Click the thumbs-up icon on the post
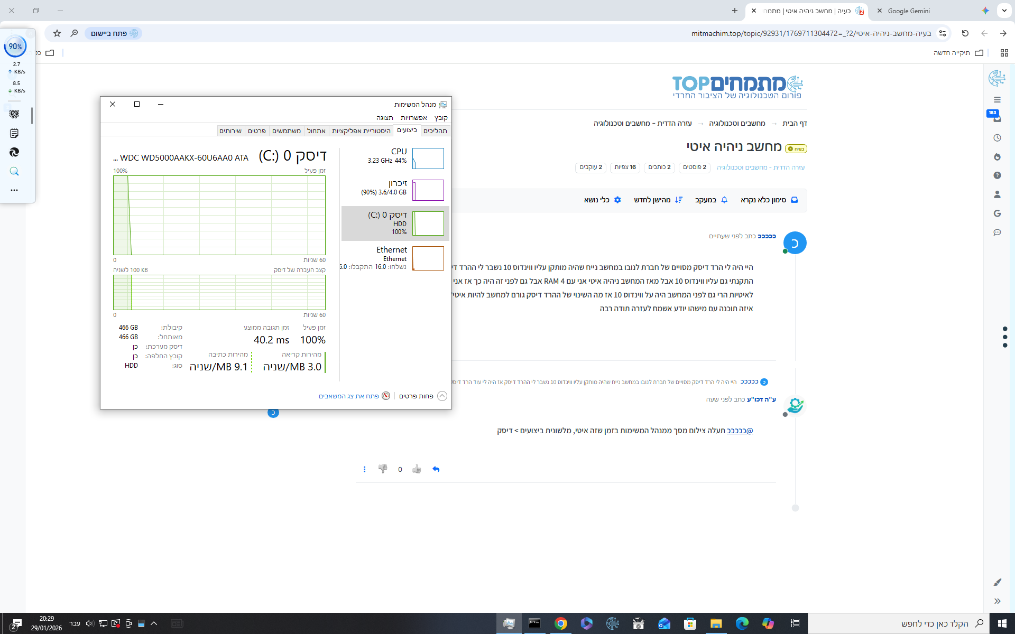This screenshot has height=634, width=1015. (417, 469)
